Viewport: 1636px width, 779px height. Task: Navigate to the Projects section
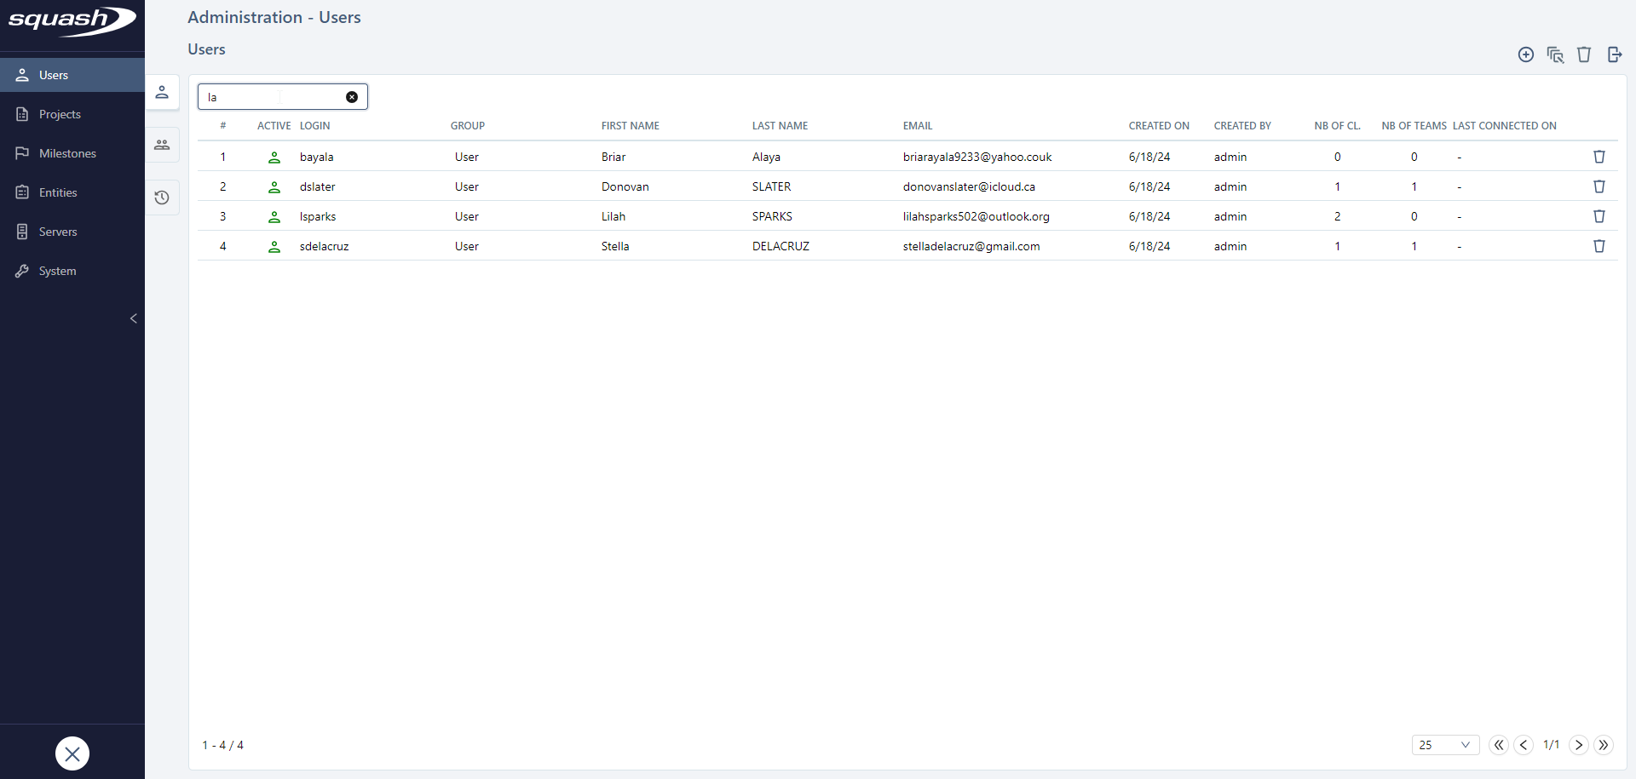tap(60, 113)
